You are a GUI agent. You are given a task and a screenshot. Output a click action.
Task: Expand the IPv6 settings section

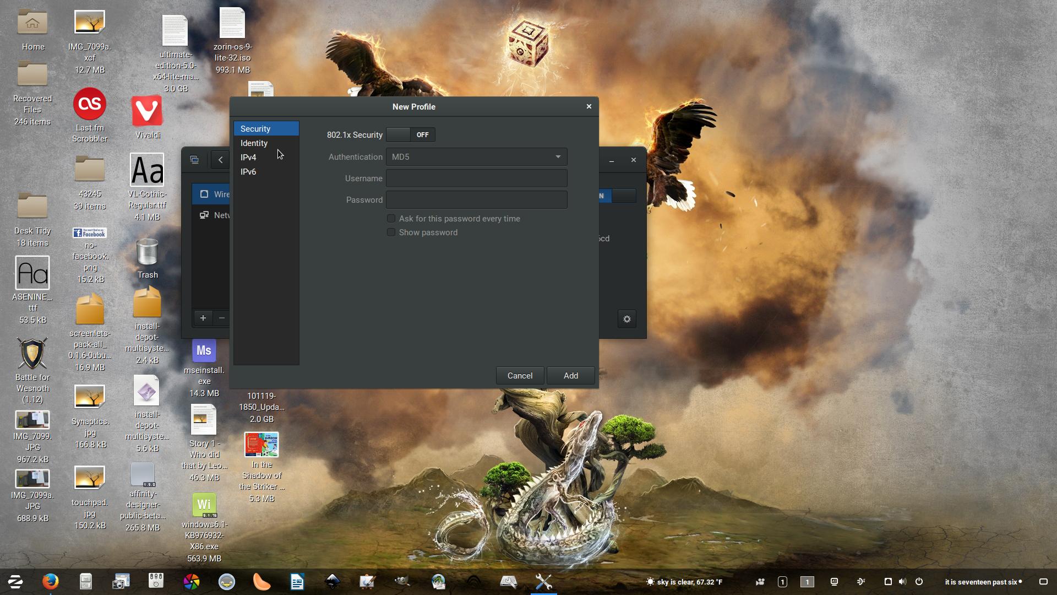[x=248, y=171]
